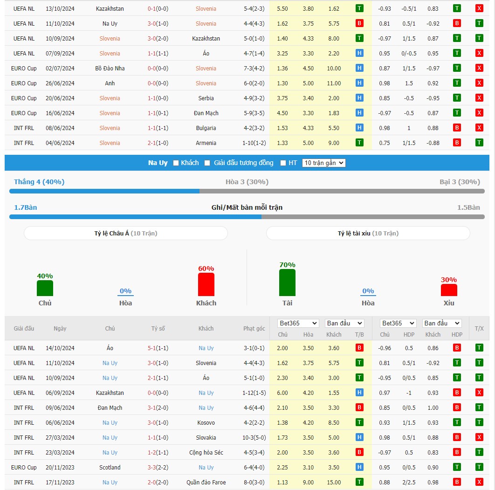The height and width of the screenshot is (490, 495).
Task: Click red X badge in Bồ Đào Nha row
Action: 479,68
